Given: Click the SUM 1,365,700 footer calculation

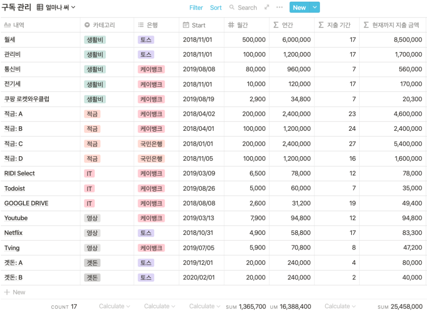Looking at the screenshot, I should pyautogui.click(x=246, y=307).
